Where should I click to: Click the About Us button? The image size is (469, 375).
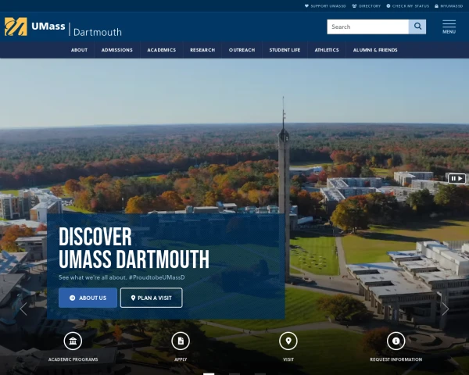pyautogui.click(x=88, y=298)
